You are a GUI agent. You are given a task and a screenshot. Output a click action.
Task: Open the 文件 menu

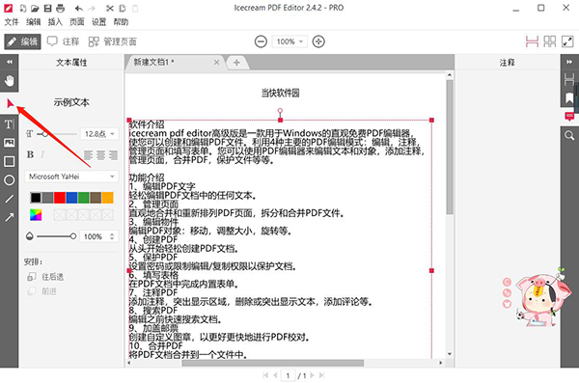click(12, 22)
